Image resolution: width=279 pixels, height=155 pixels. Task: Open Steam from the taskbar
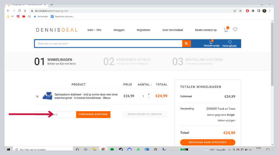pos(121,149)
